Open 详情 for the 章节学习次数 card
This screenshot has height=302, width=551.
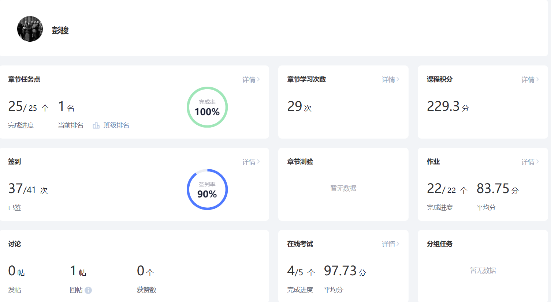tap(391, 79)
